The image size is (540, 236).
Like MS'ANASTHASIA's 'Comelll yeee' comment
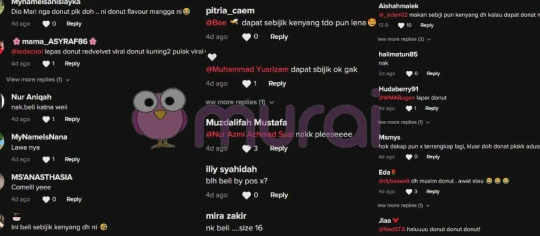pos(46,199)
